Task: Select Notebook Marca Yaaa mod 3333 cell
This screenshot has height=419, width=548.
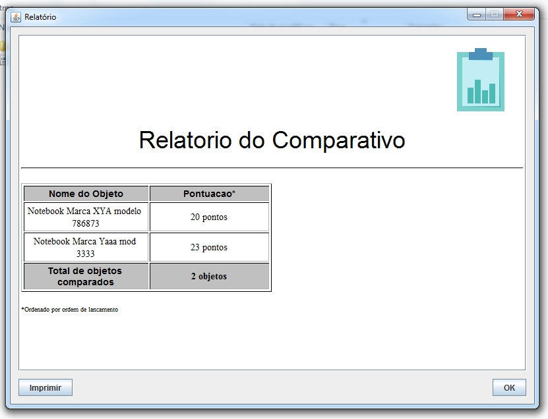Action: click(x=86, y=247)
